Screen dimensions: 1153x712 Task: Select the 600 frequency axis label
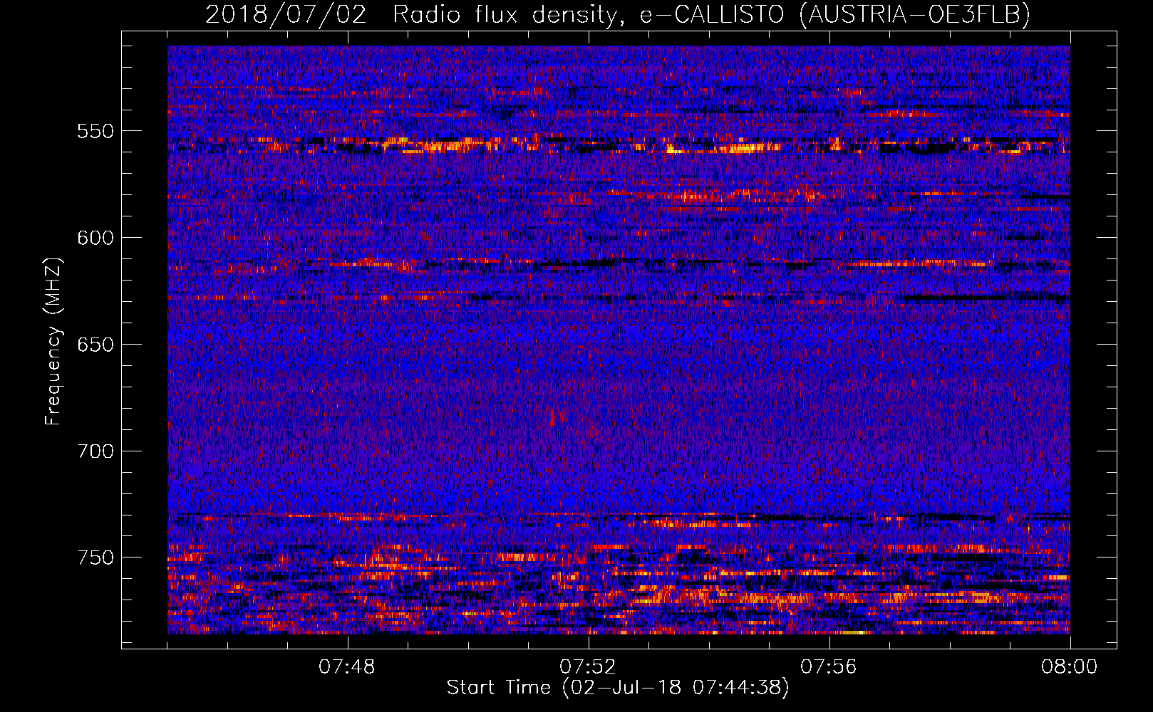[x=95, y=238]
